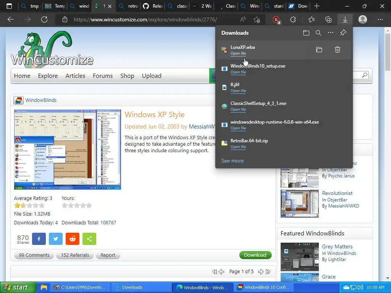Switch to the 2 Wa browser tab

pos(202,6)
